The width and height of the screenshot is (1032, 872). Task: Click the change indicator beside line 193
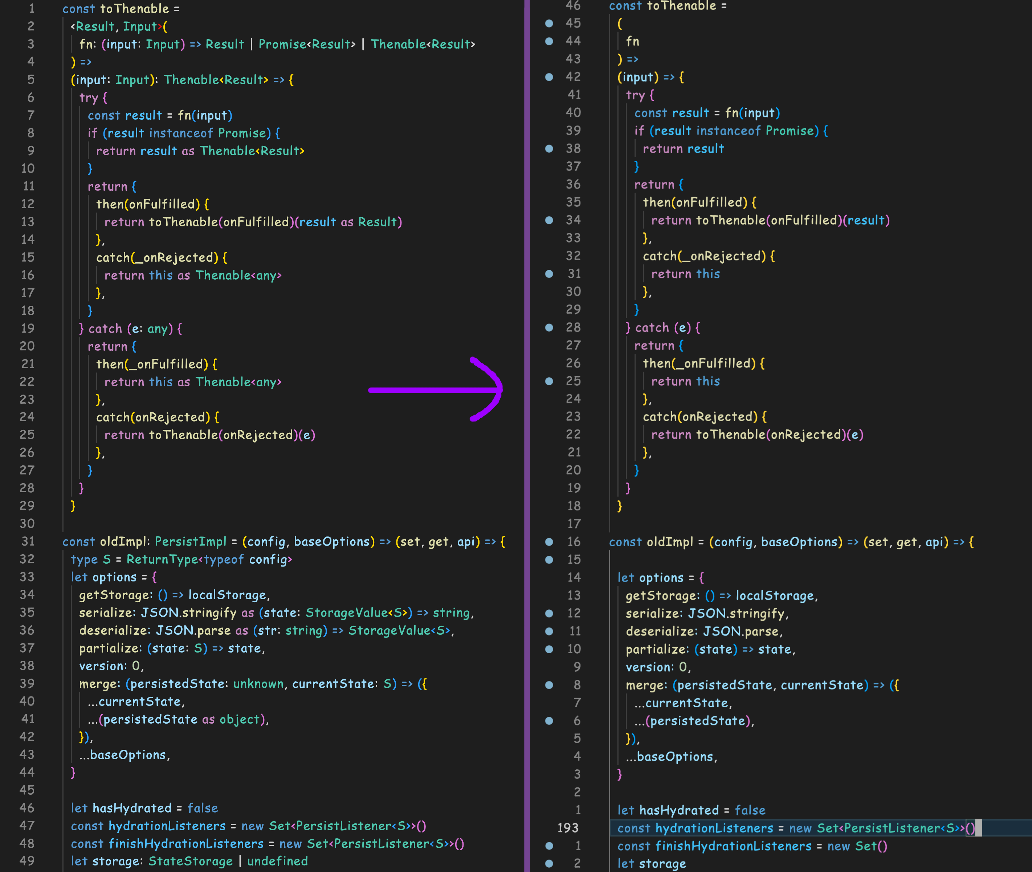(549, 828)
